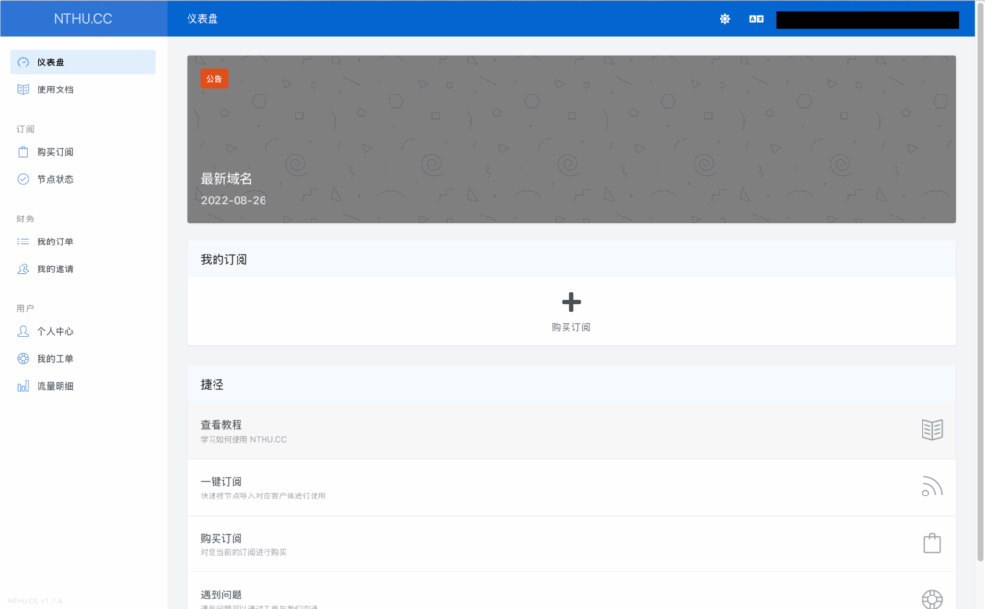This screenshot has width=985, height=609.
Task: Open 使用文档 in the sidebar menu
Action: 83,89
